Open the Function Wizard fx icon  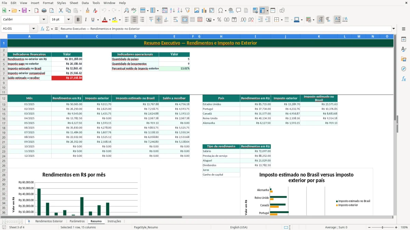pos(43,29)
